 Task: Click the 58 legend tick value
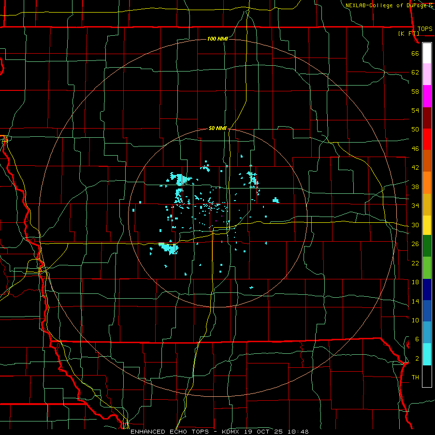[x=415, y=91]
